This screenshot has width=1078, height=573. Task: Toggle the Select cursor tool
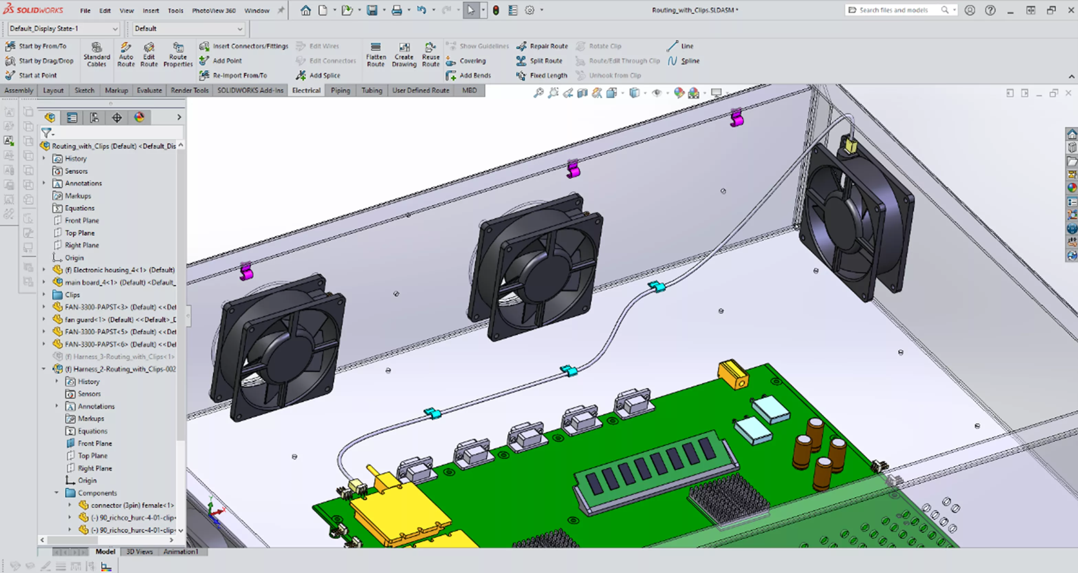[x=471, y=10]
